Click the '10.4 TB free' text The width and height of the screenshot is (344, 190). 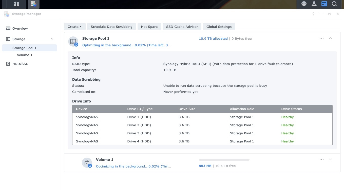tap(225, 166)
